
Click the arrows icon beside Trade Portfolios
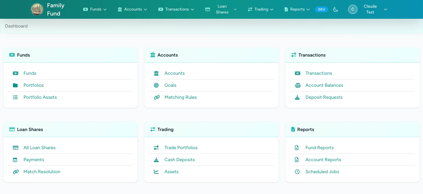click(x=156, y=148)
